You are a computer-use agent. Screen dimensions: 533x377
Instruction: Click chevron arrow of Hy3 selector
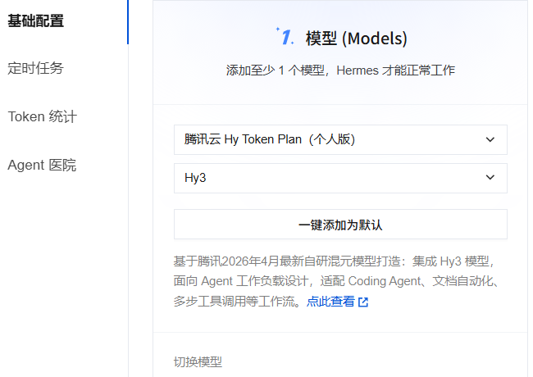(490, 177)
